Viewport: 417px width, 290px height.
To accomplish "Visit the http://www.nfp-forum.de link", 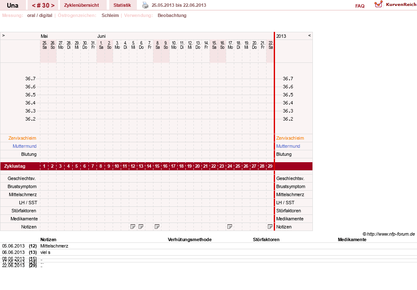I will [391, 234].
